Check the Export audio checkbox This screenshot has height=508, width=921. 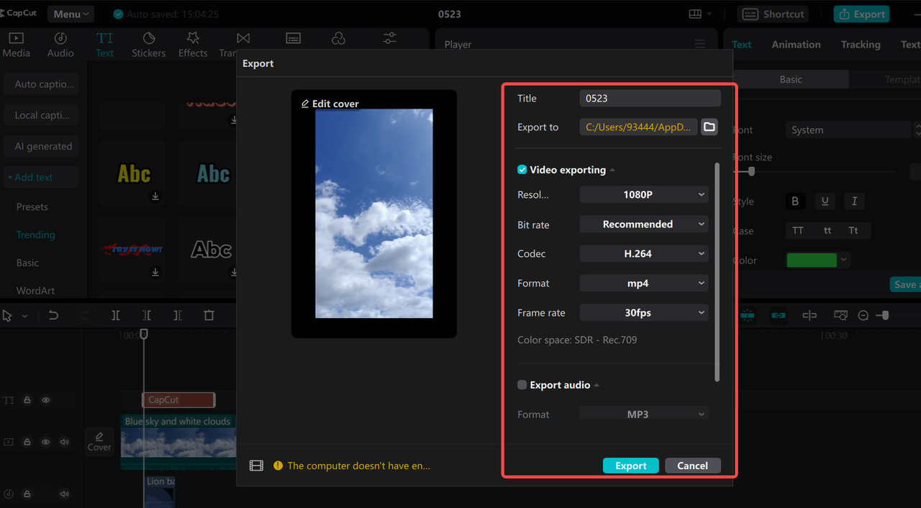522,385
